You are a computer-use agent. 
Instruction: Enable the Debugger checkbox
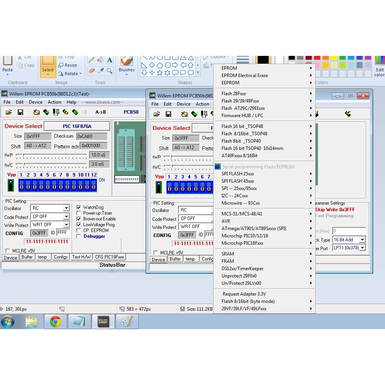[79, 236]
